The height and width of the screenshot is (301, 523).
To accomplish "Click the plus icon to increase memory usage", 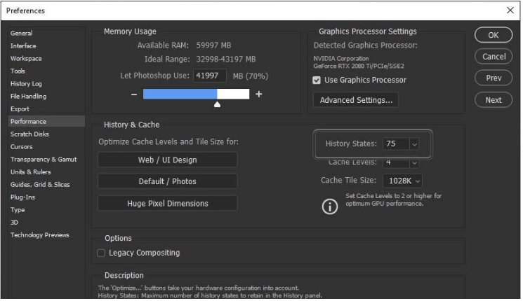I will (259, 94).
